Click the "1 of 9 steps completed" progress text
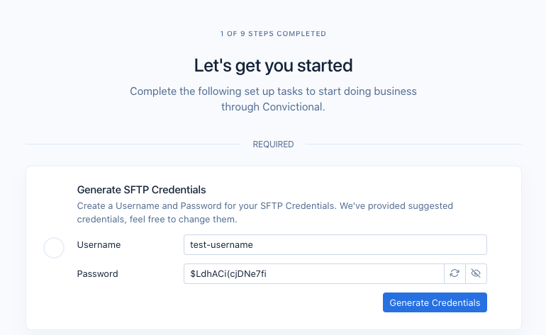The height and width of the screenshot is (335, 546). click(x=273, y=33)
